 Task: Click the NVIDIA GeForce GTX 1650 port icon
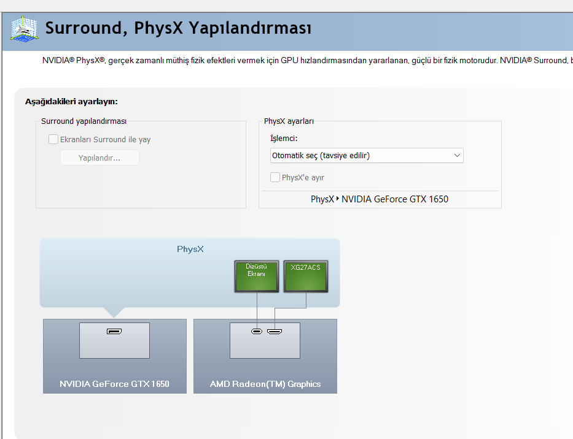[114, 331]
